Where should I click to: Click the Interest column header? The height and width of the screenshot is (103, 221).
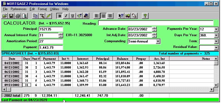click(83, 59)
